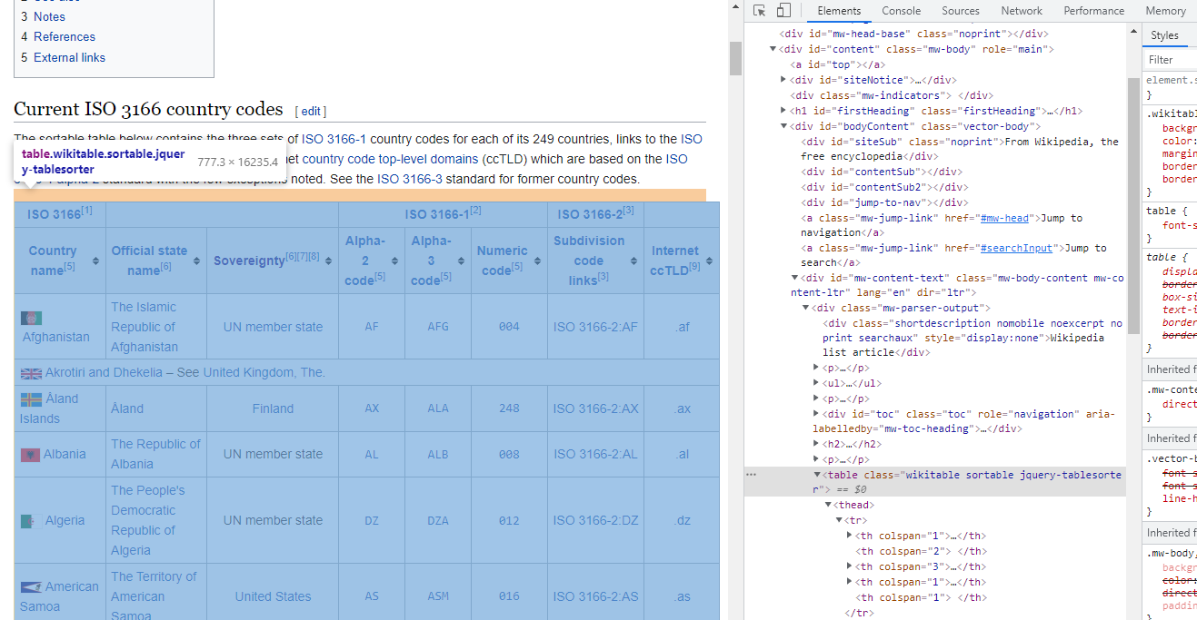The width and height of the screenshot is (1197, 620).
Task: Sort by Internet ccTLD arrows
Action: tap(709, 261)
